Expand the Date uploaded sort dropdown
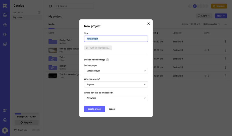The image size is (232, 136). (211, 24)
